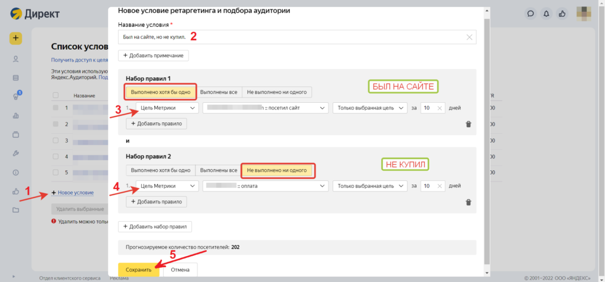Choose "Не выполнено ни одного" in rule set 1
Viewport: 605px width, 282px height.
click(x=277, y=92)
